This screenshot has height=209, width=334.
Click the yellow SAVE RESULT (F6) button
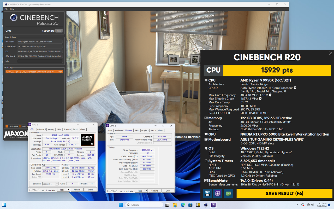pyautogui.click(x=284, y=193)
